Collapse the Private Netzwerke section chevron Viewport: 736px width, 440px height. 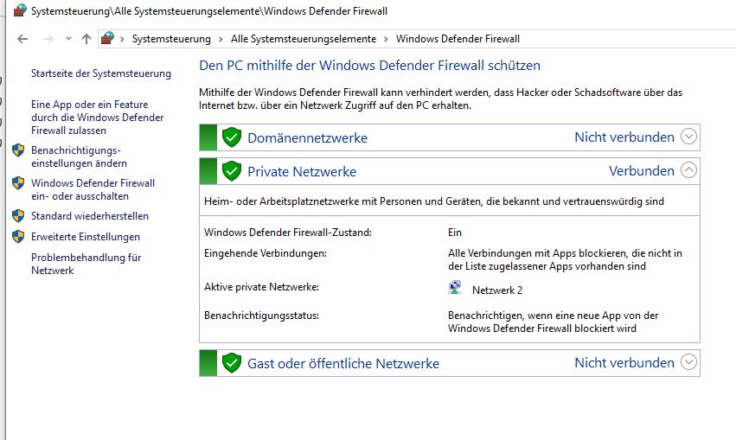point(688,169)
